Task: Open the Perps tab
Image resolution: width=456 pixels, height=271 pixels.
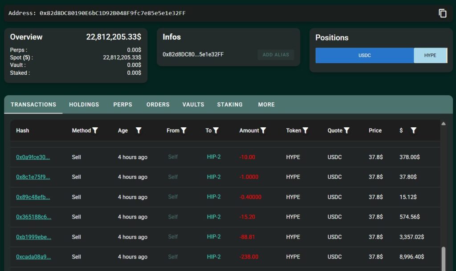Action: pyautogui.click(x=123, y=105)
